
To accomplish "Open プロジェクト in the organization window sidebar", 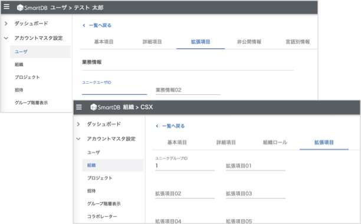I will 100,178.
